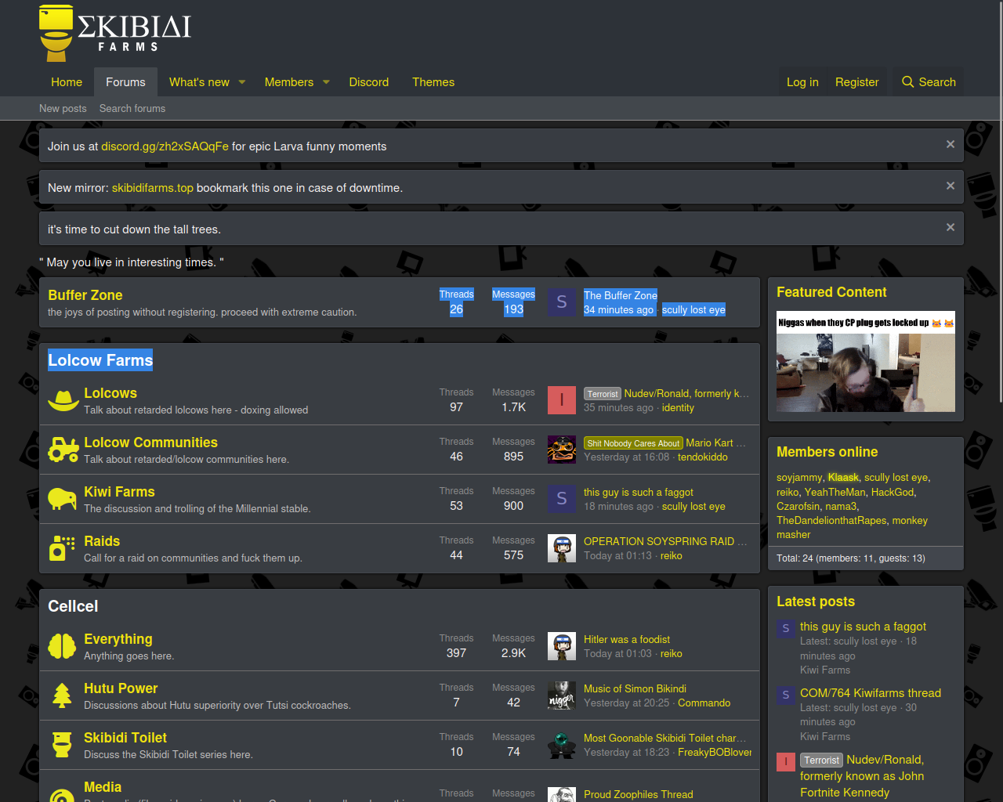1003x802 pixels.
Task: Click reiko's avatar in the Everything row
Action: [x=561, y=646]
